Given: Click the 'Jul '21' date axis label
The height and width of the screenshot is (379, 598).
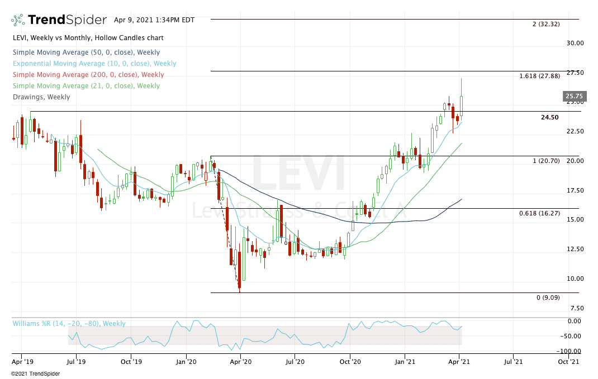Looking at the screenshot, I should click(514, 362).
